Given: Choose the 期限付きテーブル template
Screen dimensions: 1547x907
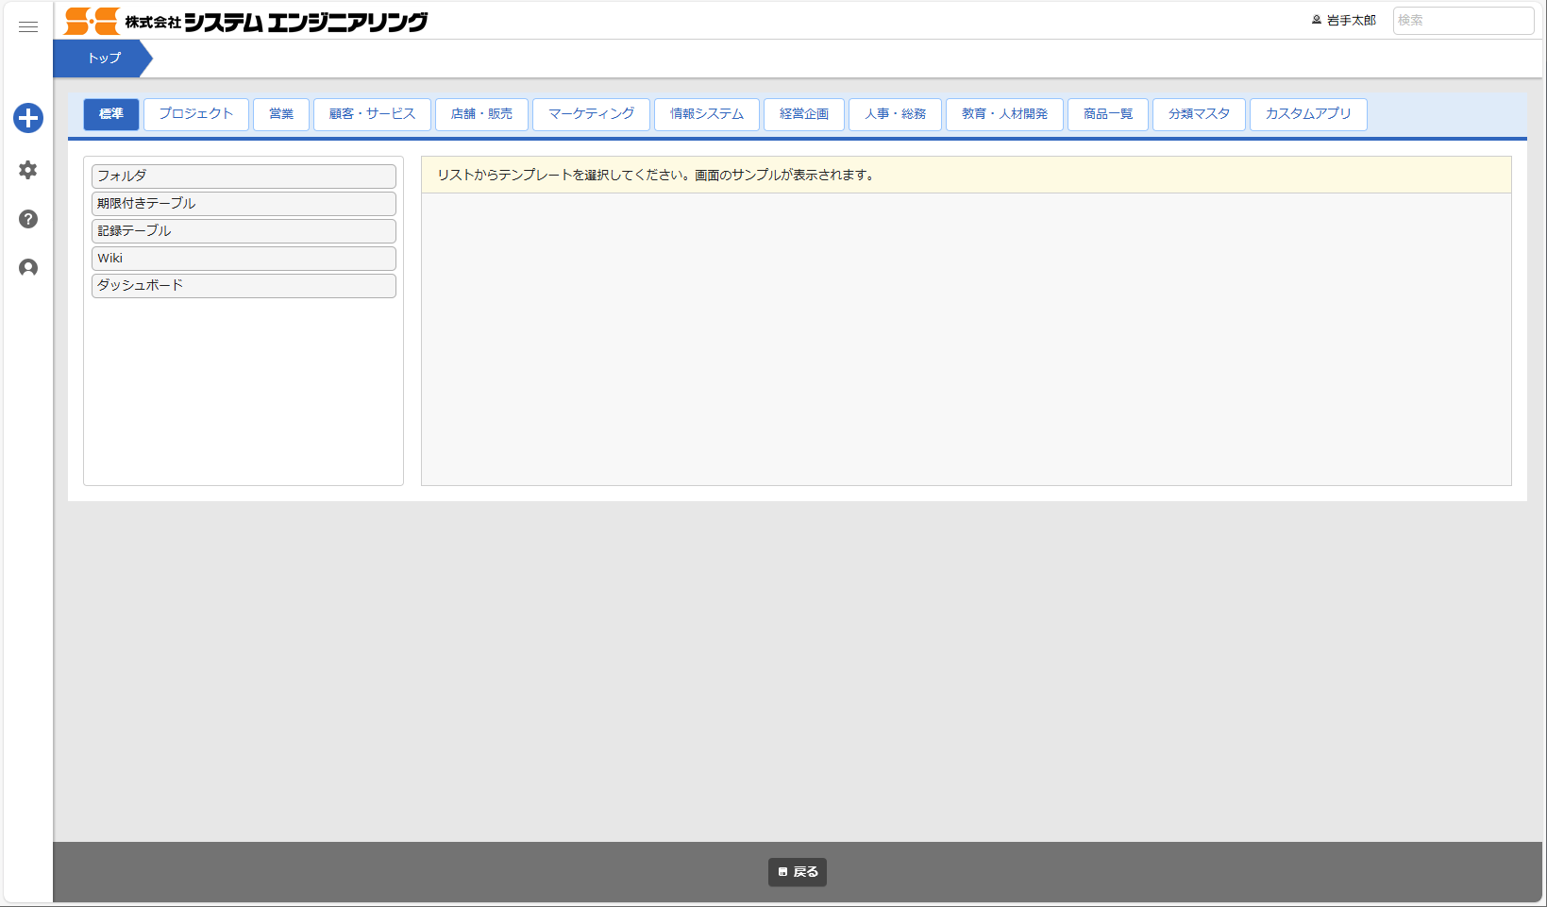Looking at the screenshot, I should pos(244,204).
